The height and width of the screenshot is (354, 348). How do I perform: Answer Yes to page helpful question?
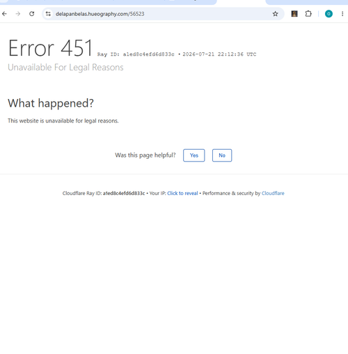click(x=194, y=155)
